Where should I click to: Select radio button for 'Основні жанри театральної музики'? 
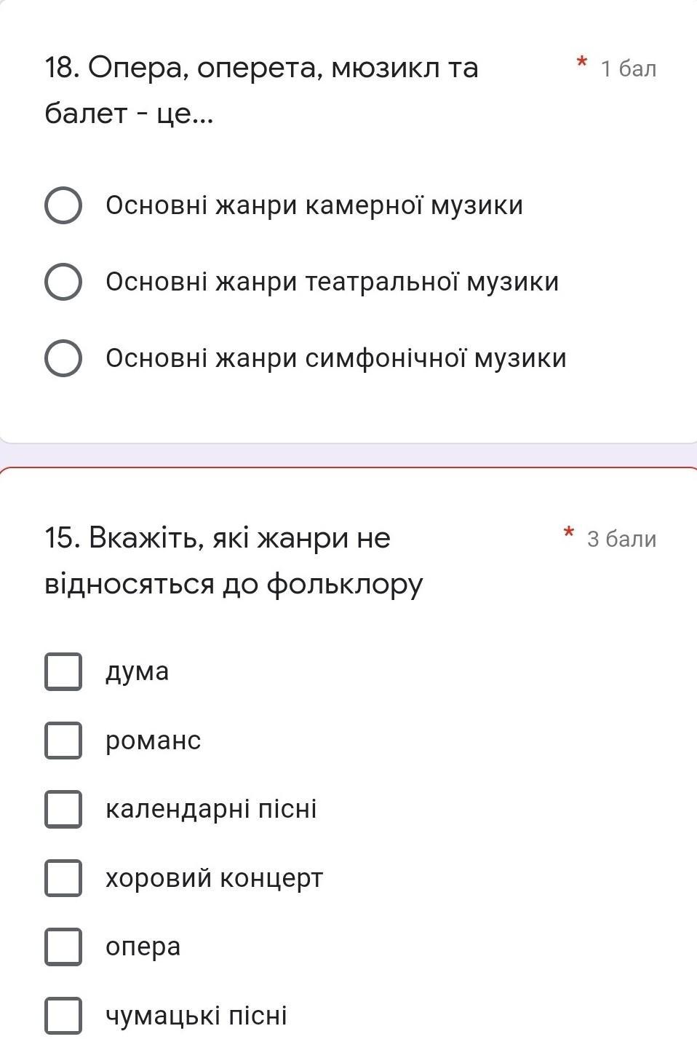tap(63, 282)
